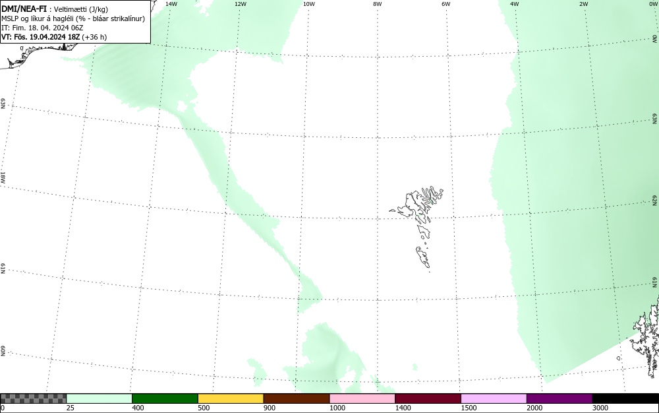This screenshot has width=659, height=413.
Task: Click the "18W" longitude label
Action: (x=3, y=177)
